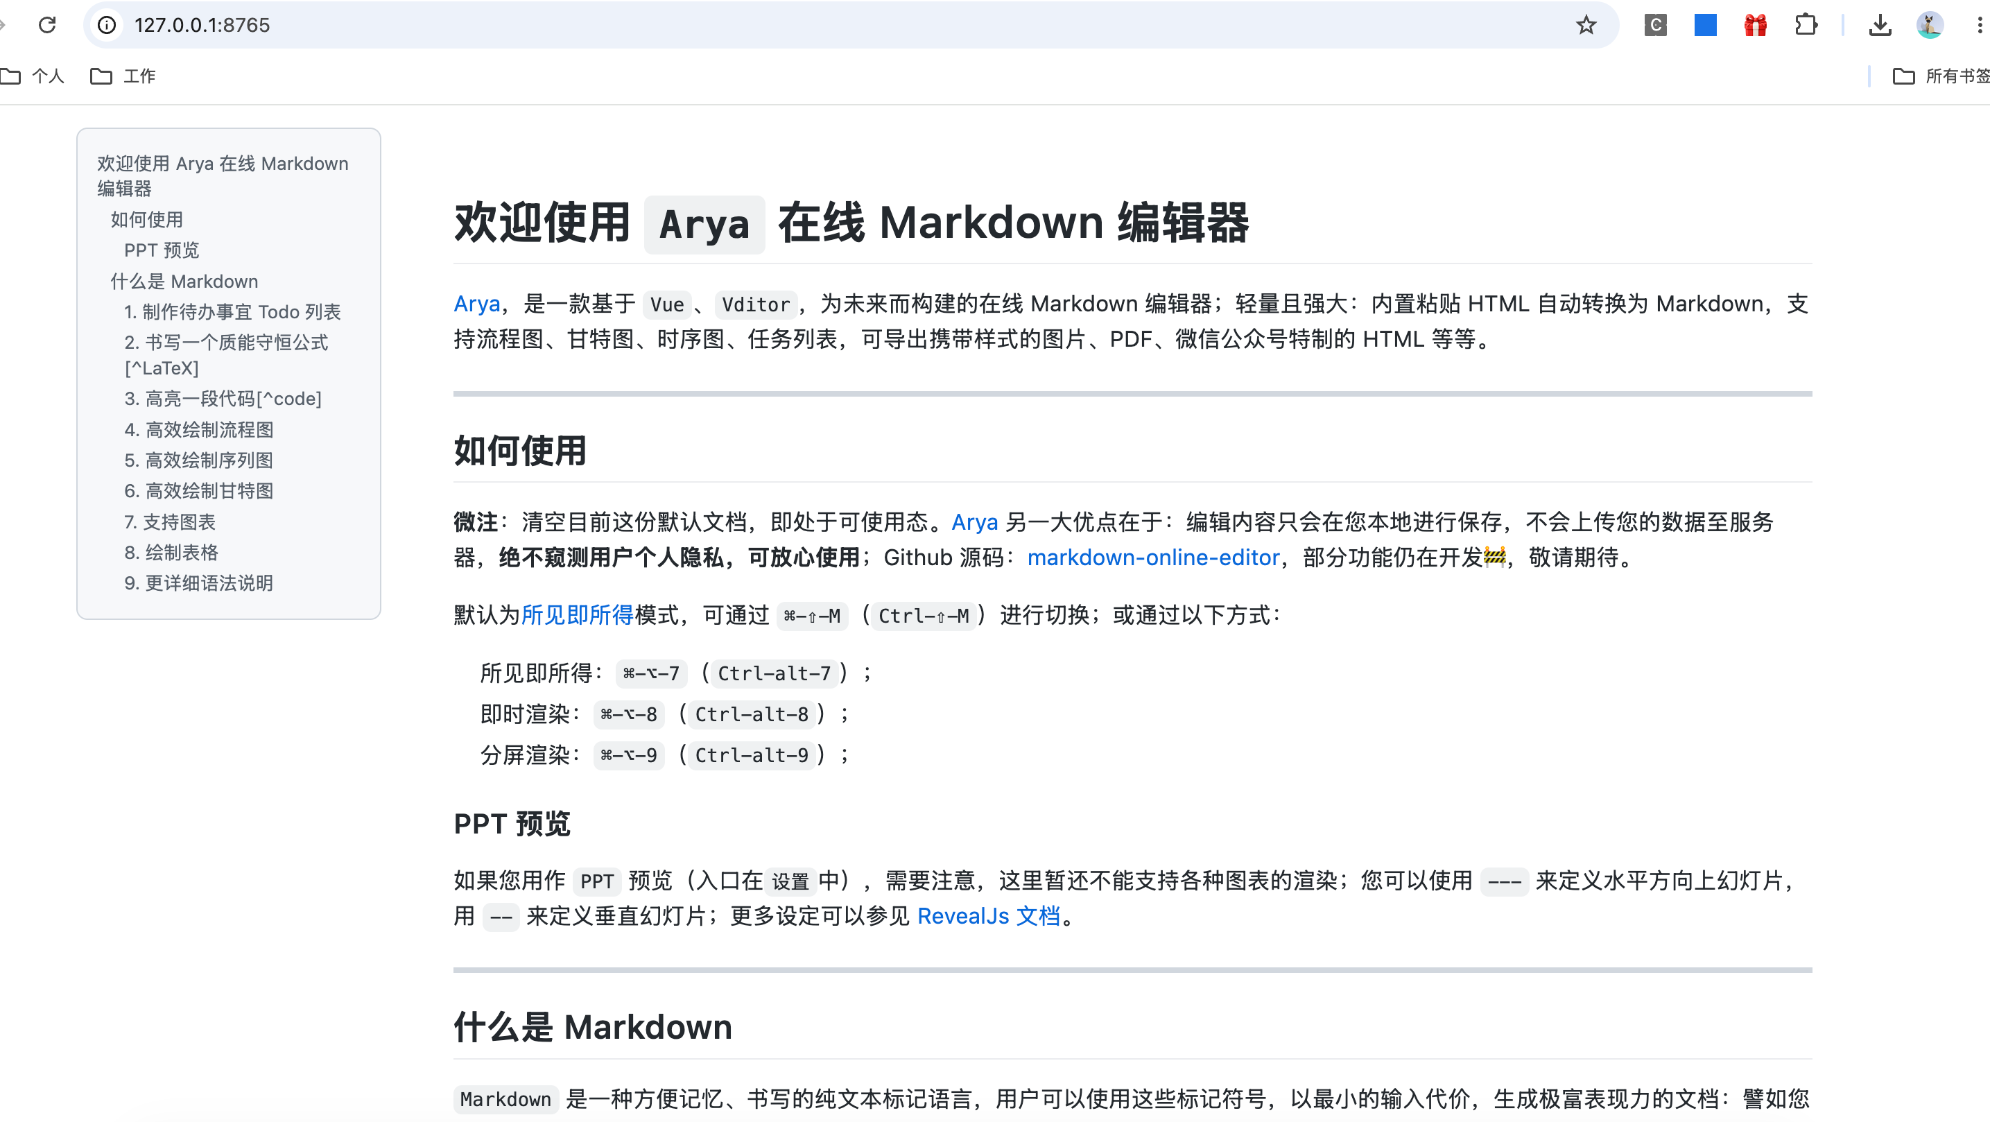Viewport: 1990px width, 1122px height.
Task: Follow the 所见即所得 link
Action: tap(577, 615)
